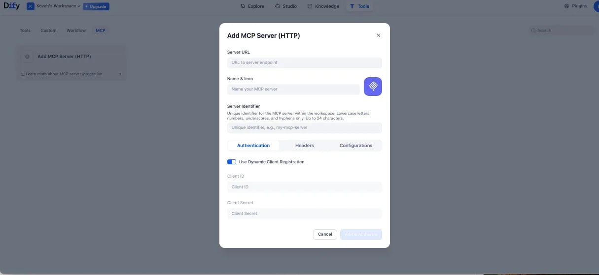Click the Upgrade button
The width and height of the screenshot is (599, 275).
[x=96, y=6]
